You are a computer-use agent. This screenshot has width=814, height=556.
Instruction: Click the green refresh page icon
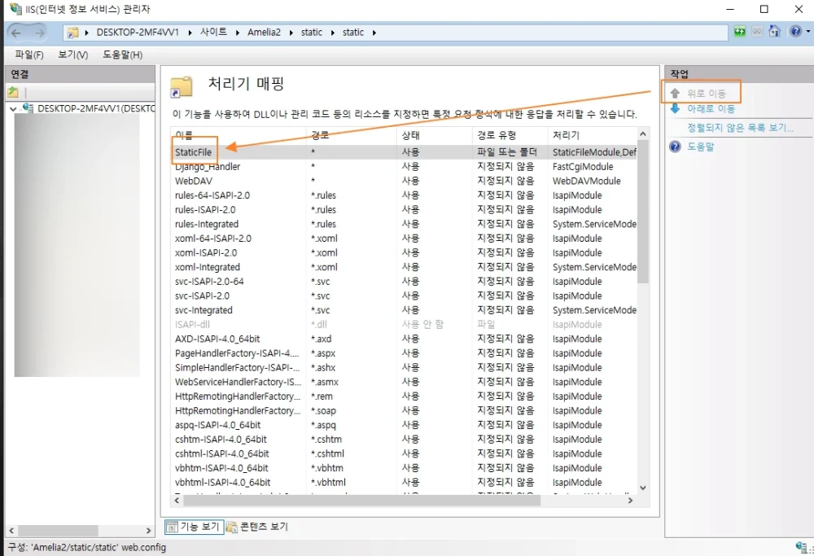point(740,32)
